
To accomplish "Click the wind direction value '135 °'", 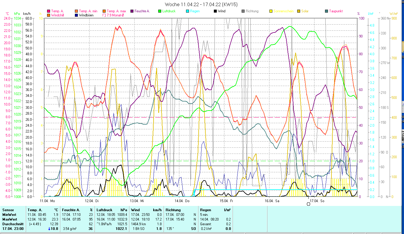I will [170, 229].
